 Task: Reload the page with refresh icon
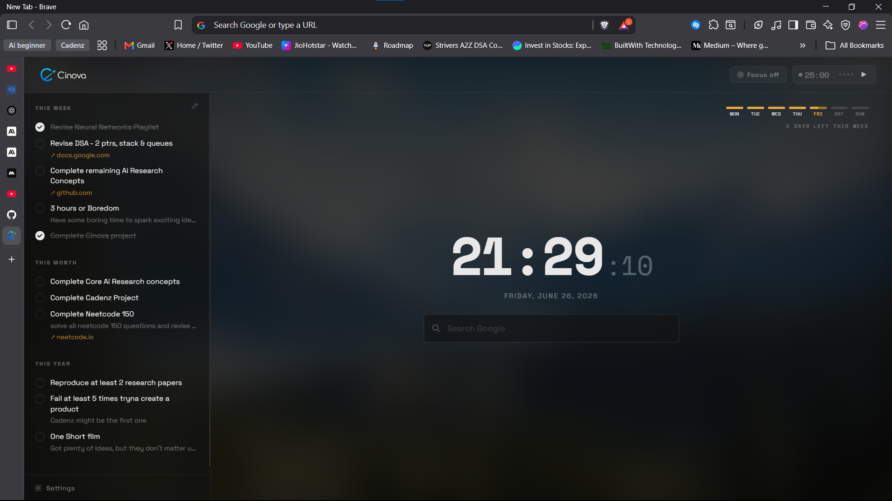click(66, 25)
